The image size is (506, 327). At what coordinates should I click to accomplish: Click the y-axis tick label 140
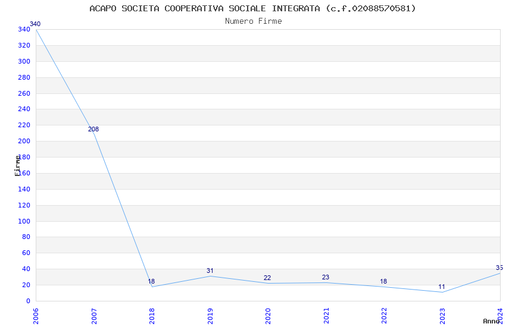24,189
